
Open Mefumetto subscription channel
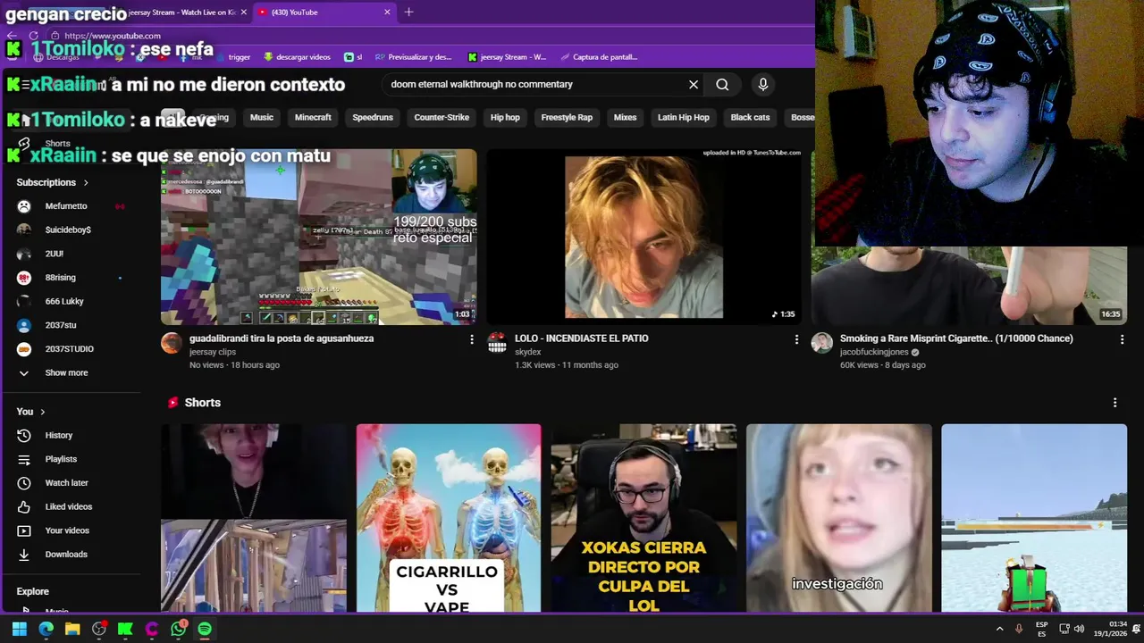coord(66,206)
